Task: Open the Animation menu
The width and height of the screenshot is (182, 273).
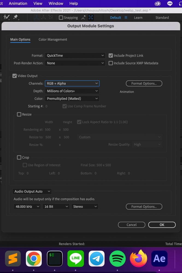Action: [18, 4]
